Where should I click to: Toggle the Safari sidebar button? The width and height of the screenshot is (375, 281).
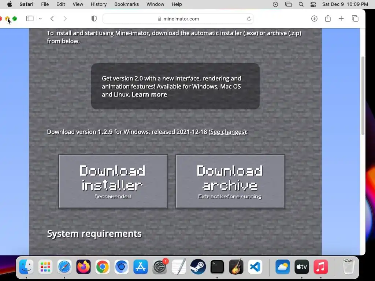(30, 19)
